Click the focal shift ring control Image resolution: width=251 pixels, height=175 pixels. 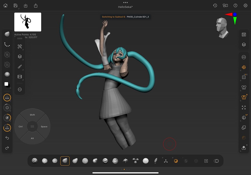(7, 118)
